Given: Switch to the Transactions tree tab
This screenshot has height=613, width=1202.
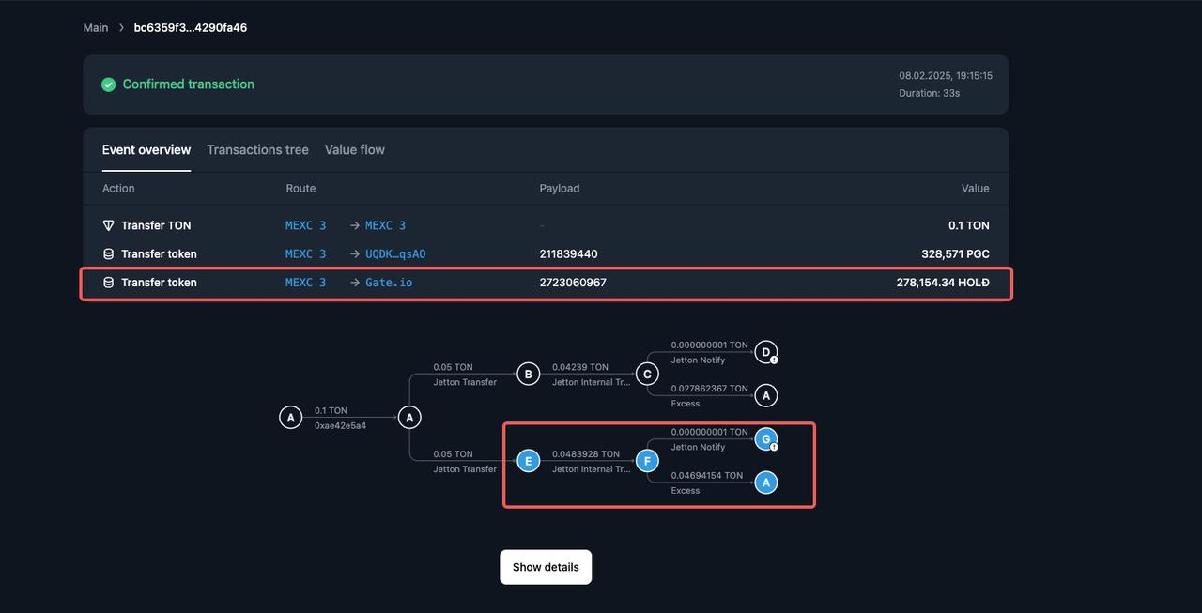Looking at the screenshot, I should (x=257, y=150).
